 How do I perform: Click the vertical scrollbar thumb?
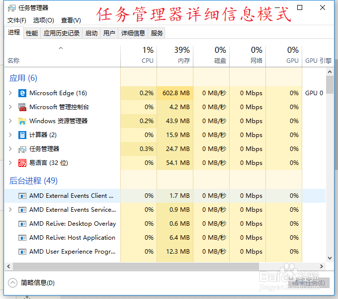pos(330,85)
